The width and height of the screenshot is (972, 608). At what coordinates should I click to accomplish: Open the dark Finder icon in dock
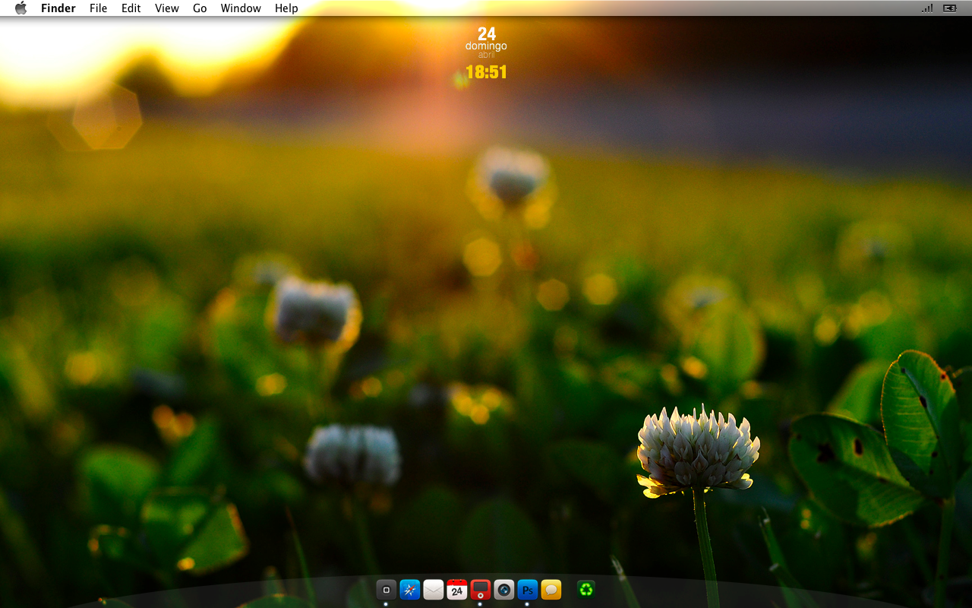click(x=387, y=590)
